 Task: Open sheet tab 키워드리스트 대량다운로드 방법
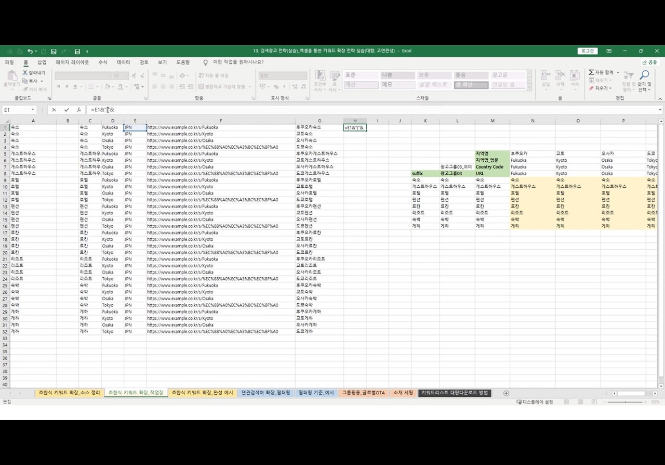point(455,393)
